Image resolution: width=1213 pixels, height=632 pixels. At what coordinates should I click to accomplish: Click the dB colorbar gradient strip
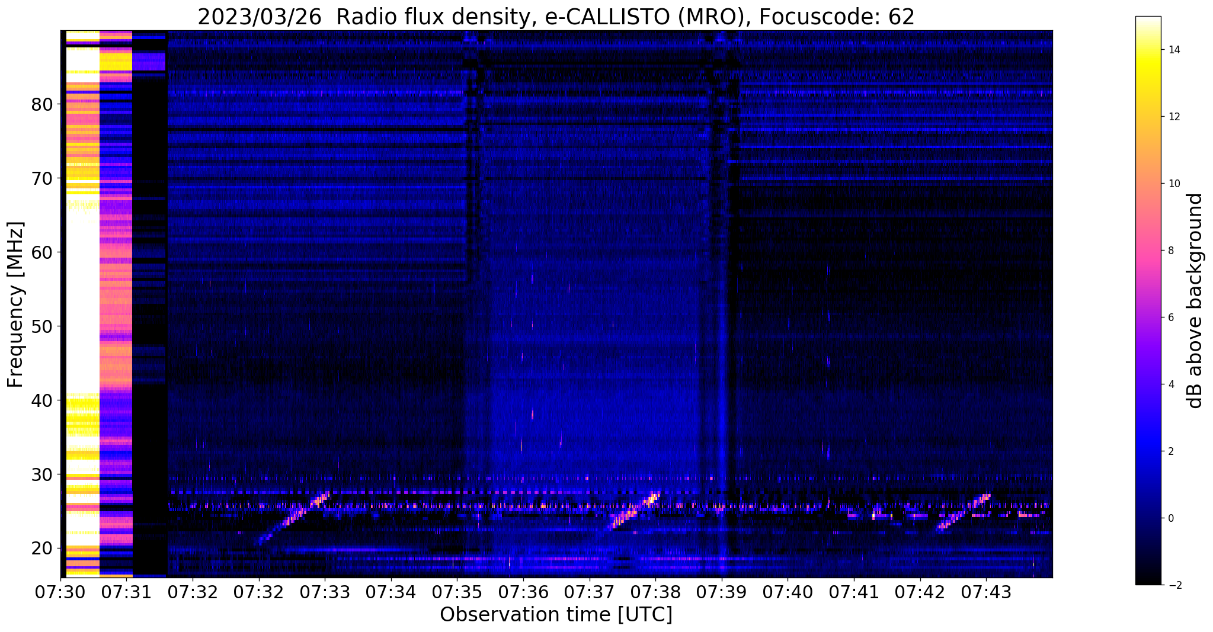1148,300
